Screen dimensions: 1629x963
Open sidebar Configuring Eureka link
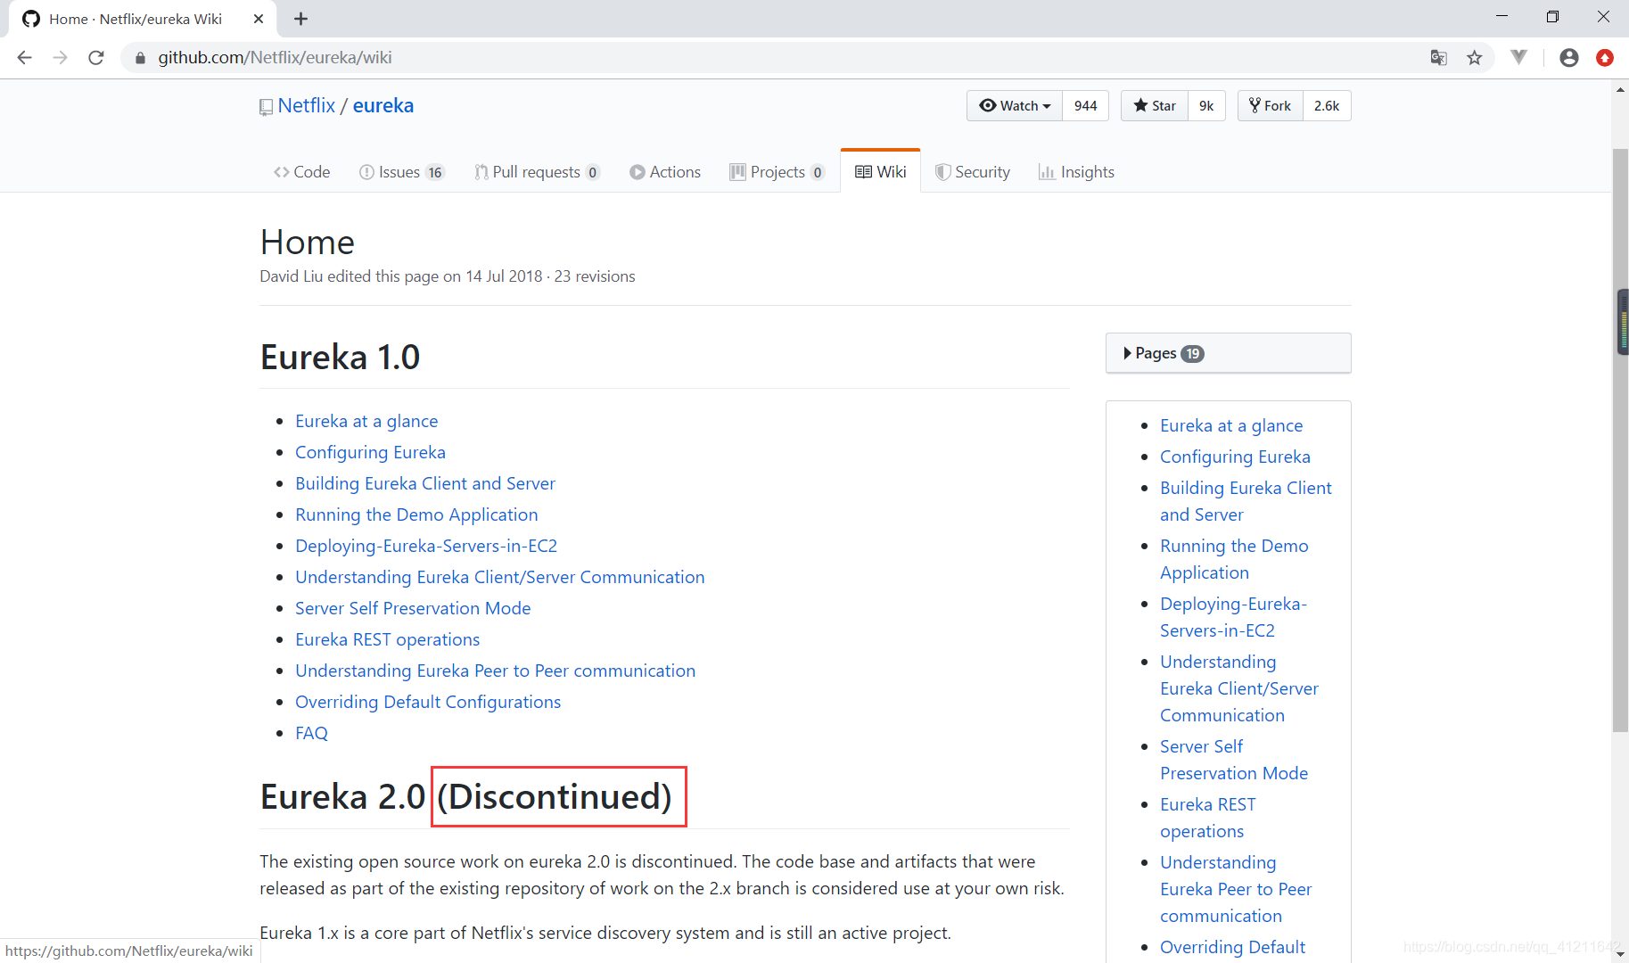pos(1235,457)
